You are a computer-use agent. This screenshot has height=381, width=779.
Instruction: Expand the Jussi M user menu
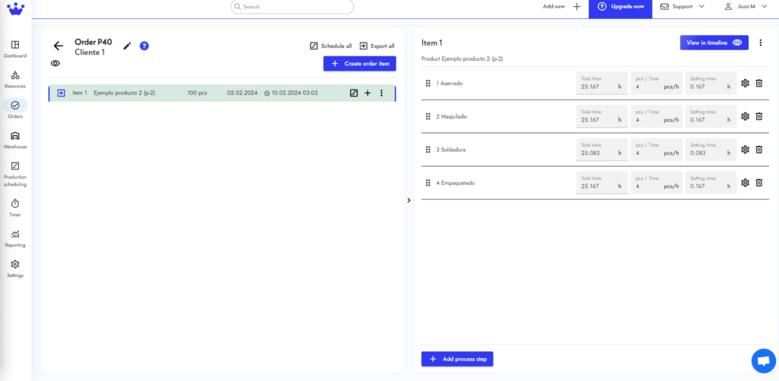point(746,6)
